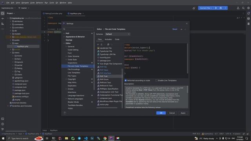Viewport: 251px width, 141px height.
Task: Open Telegram from the taskbar
Action: 79,138
